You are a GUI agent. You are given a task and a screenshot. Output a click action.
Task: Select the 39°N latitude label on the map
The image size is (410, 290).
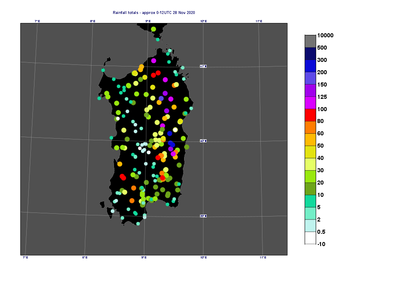tap(203, 216)
